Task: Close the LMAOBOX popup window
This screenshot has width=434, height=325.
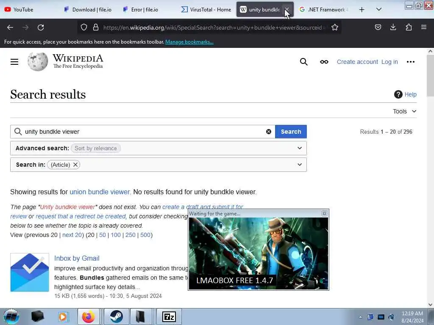Action: (x=324, y=213)
